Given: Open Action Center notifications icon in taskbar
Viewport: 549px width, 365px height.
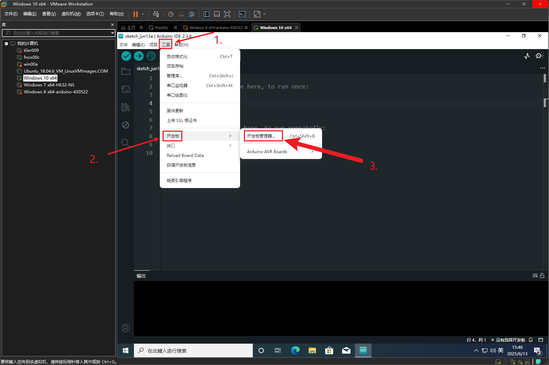Looking at the screenshot, I should click(x=538, y=351).
